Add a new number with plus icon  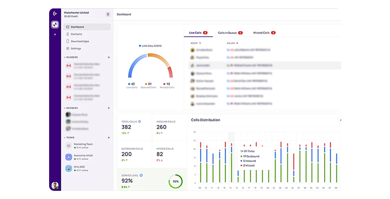[x=109, y=57]
